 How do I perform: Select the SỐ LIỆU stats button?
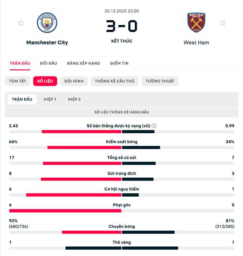(45, 81)
